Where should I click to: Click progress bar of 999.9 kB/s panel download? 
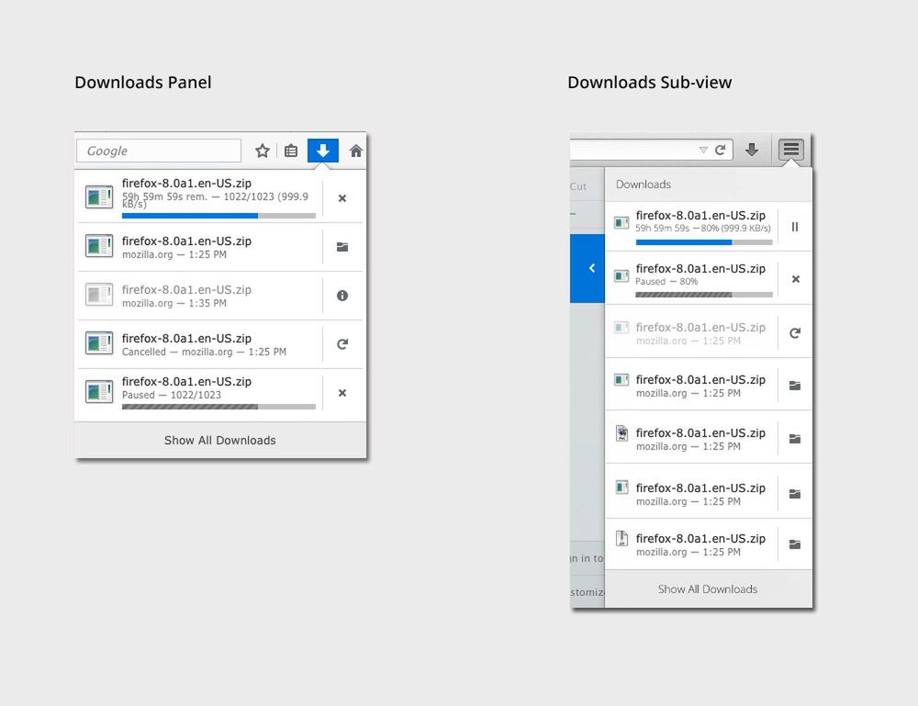(x=219, y=216)
